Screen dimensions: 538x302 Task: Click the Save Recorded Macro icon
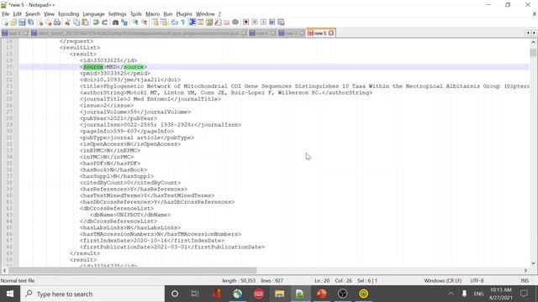[x=281, y=23]
